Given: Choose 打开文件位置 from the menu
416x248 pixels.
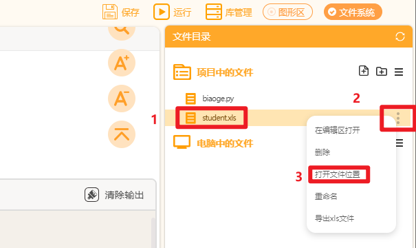Looking at the screenshot, I should point(337,174).
